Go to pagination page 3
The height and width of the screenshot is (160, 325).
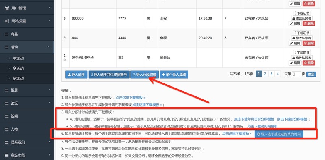point(271,74)
